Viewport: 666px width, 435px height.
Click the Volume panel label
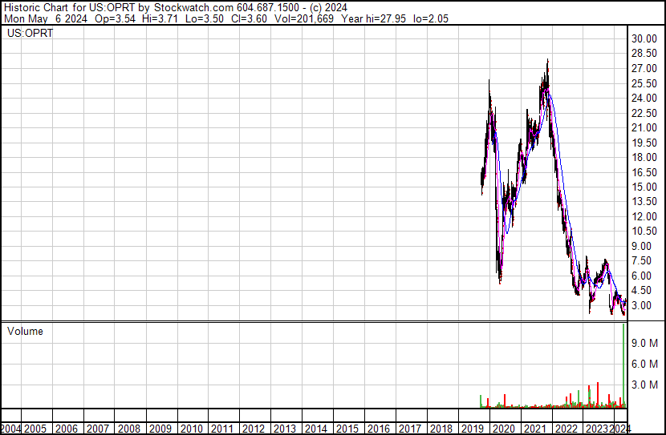click(26, 331)
